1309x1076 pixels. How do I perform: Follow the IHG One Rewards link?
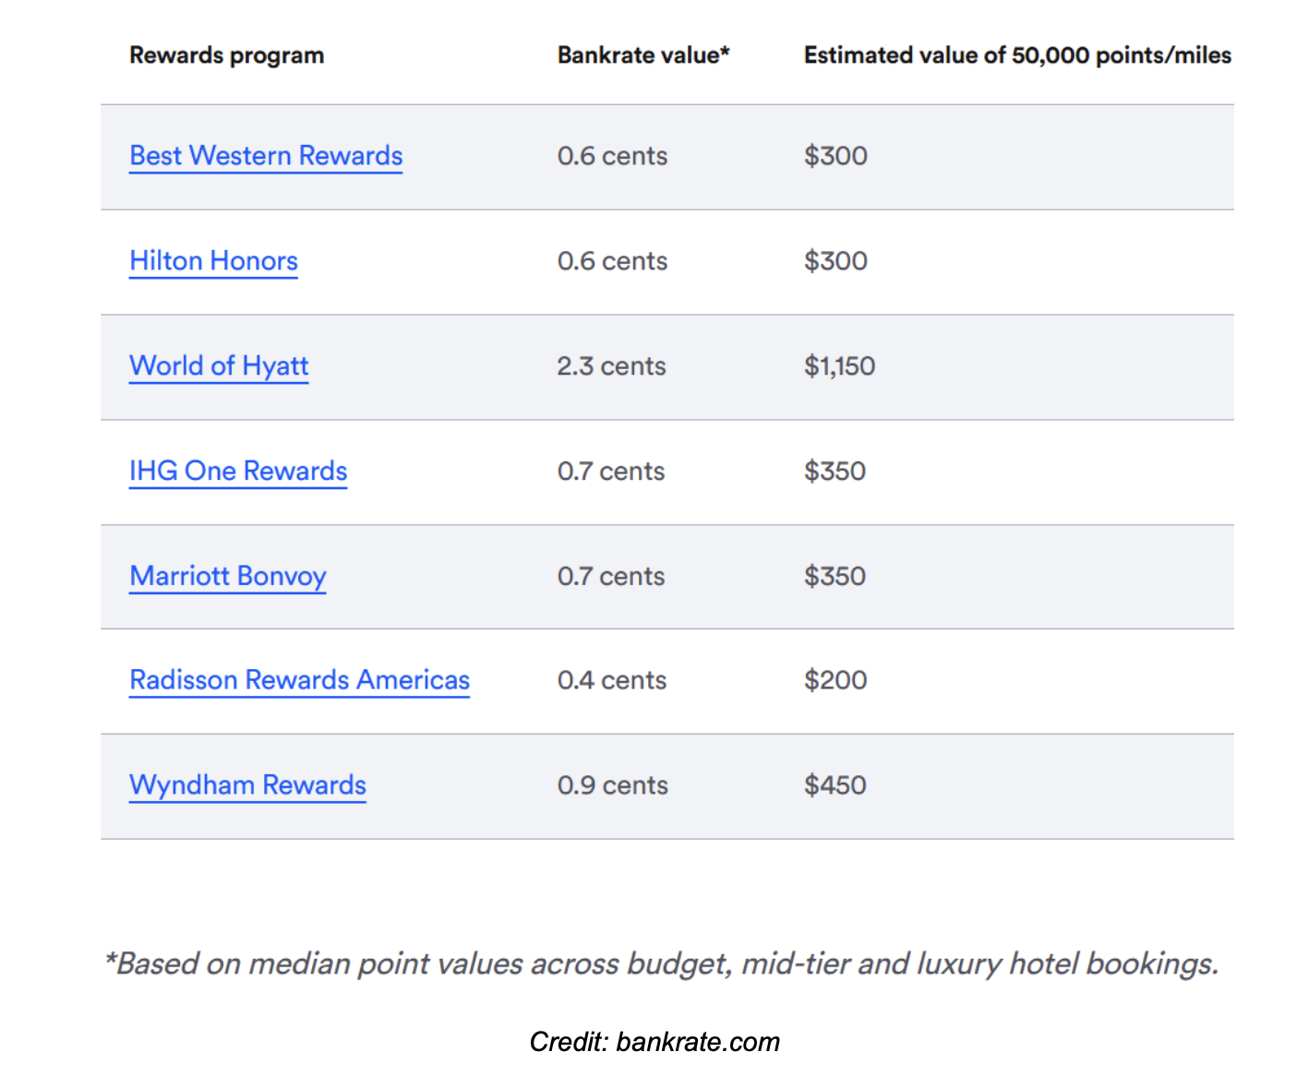click(x=238, y=472)
